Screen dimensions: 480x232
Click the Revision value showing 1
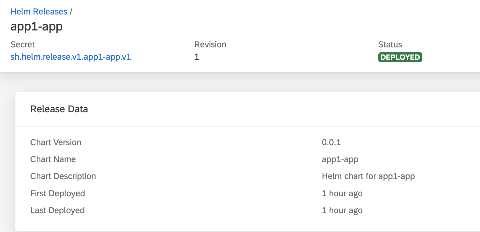tap(196, 57)
